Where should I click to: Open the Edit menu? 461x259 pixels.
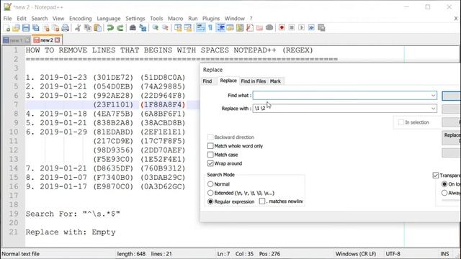22,19
